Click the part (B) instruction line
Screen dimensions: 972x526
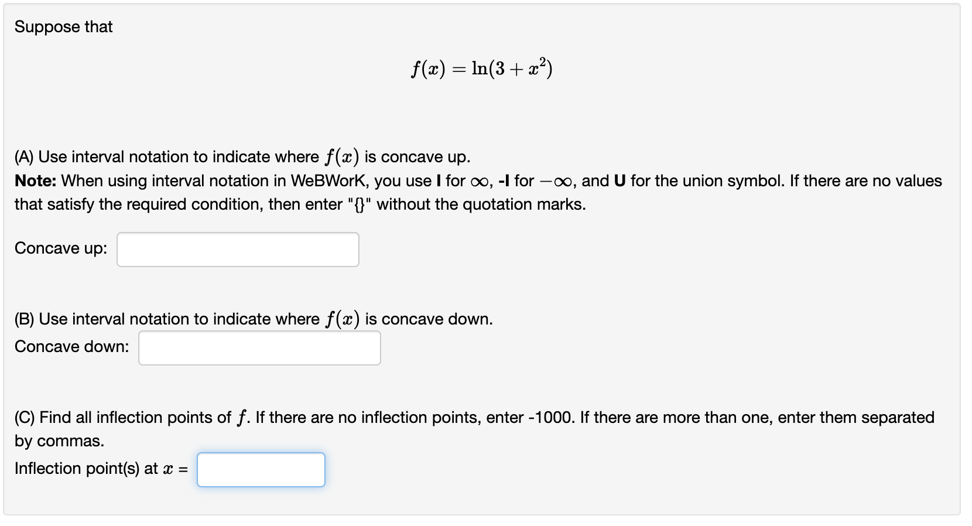coord(252,318)
